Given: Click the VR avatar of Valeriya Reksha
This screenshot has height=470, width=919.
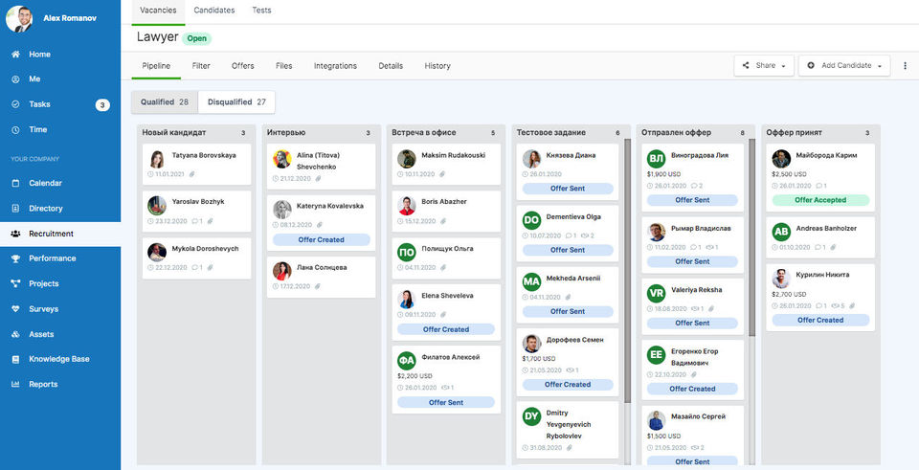Looking at the screenshot, I should 656,293.
